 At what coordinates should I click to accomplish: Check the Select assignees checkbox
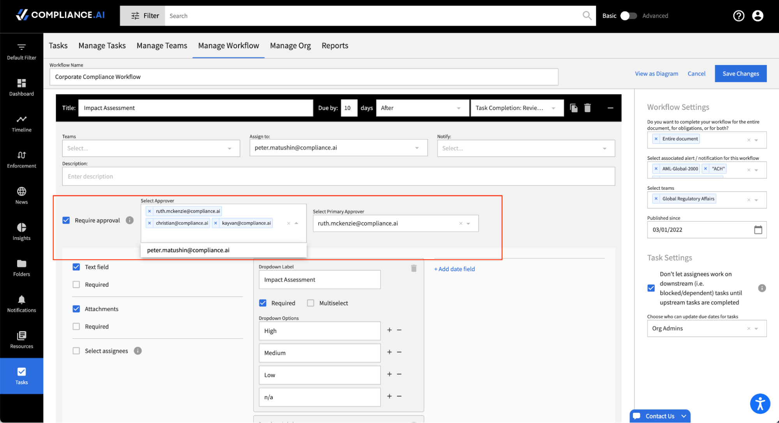76,351
